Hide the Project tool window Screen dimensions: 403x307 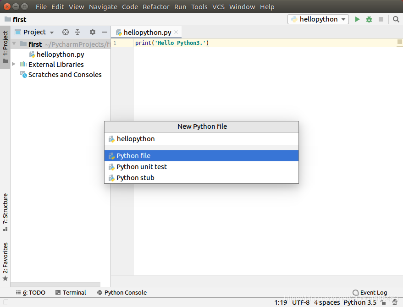(105, 32)
